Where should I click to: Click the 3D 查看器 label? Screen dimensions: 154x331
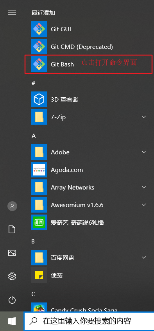(64, 99)
